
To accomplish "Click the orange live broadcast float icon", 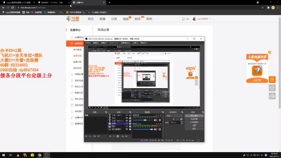I will click(272, 80).
